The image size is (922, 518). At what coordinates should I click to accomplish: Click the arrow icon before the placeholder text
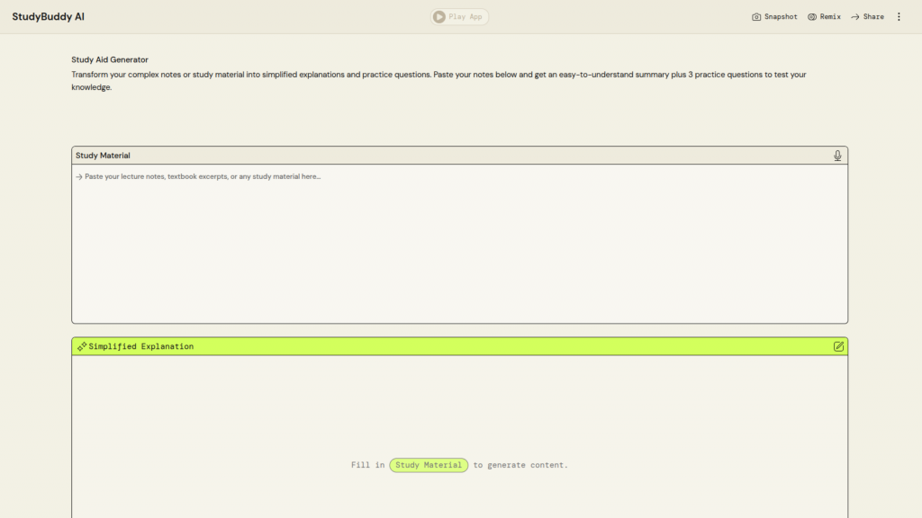79,177
